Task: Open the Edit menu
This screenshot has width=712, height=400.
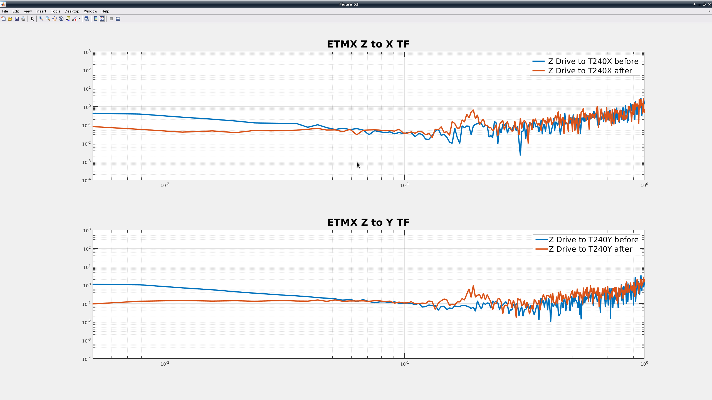Action: 16,11
